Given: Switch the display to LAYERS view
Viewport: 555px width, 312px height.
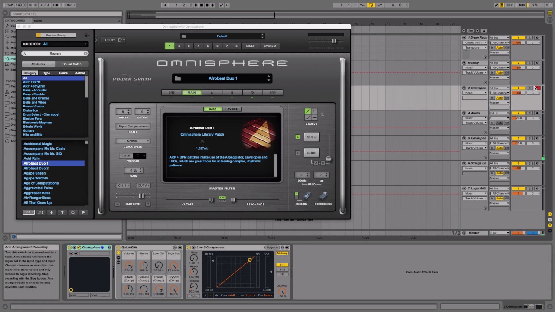Looking at the screenshot, I should pyautogui.click(x=232, y=110).
